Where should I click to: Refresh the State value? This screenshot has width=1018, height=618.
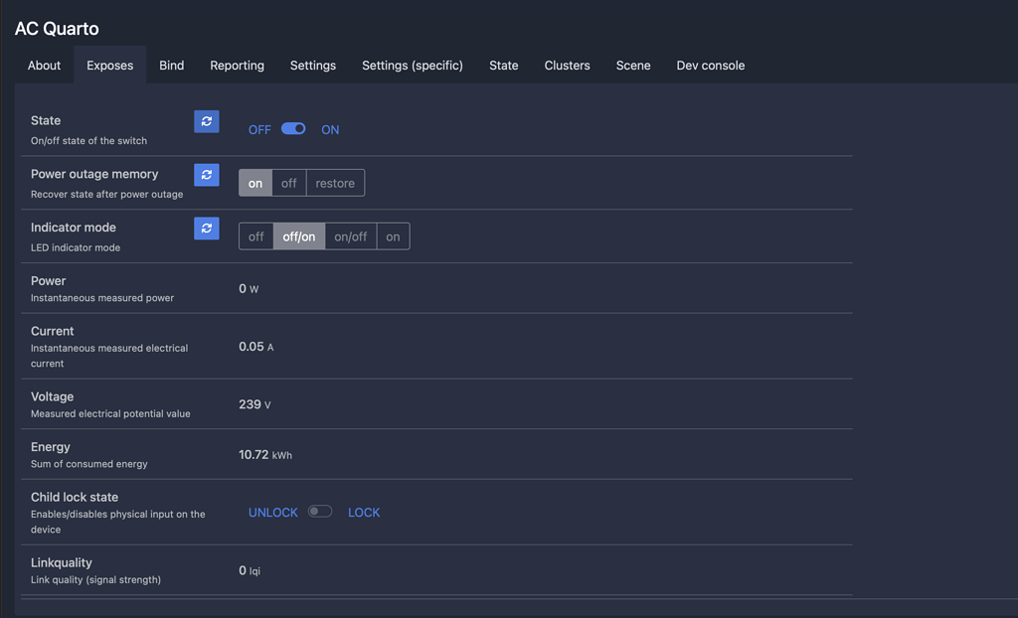206,120
